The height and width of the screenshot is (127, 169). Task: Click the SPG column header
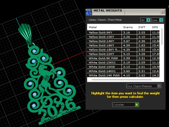tap(155, 27)
